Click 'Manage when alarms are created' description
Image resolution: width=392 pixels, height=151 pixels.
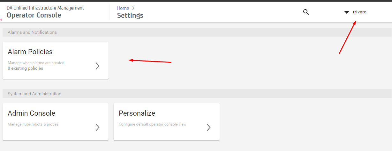point(36,63)
